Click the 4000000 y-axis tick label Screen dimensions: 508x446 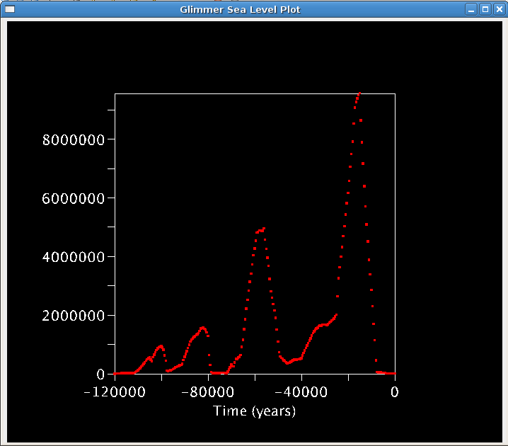coord(74,256)
